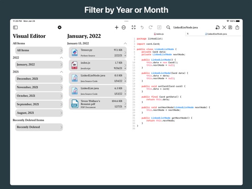
Task: Click the index.js JavaScript file icon
Action: click(74, 65)
